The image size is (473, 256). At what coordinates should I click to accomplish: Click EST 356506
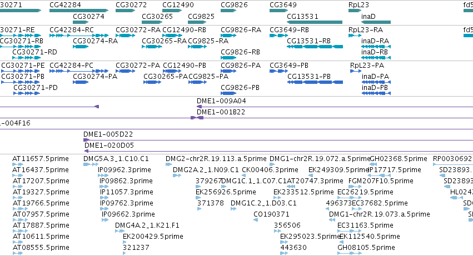(287, 225)
